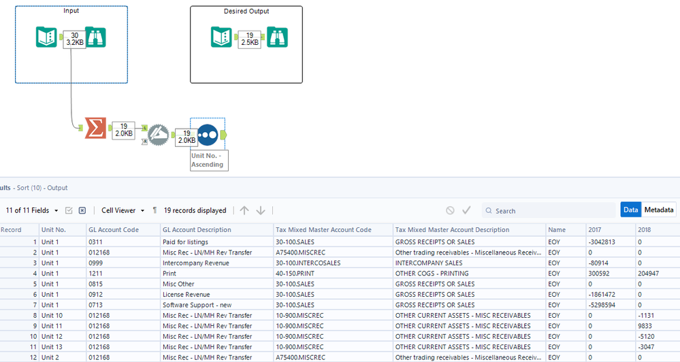The height and width of the screenshot is (362, 680).
Task: Select the Text Input tool in Input container
Action: tap(46, 37)
